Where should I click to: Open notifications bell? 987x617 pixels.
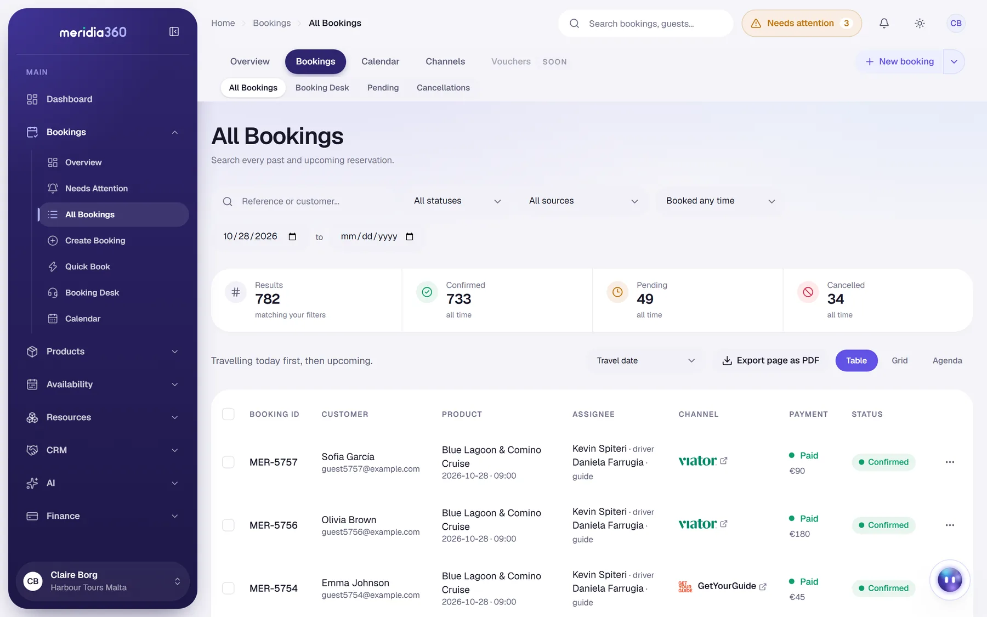tap(884, 23)
